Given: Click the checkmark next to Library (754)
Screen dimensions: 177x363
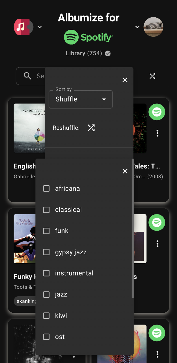Looking at the screenshot, I should [x=107, y=53].
